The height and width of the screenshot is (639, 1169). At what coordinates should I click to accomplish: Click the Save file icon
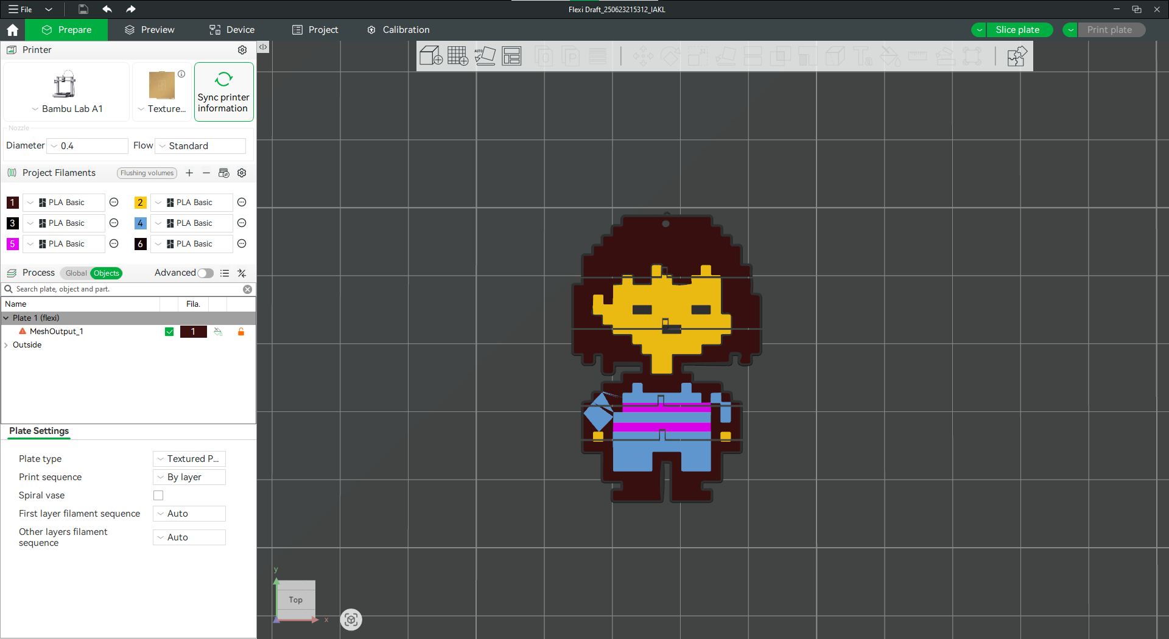tap(83, 9)
